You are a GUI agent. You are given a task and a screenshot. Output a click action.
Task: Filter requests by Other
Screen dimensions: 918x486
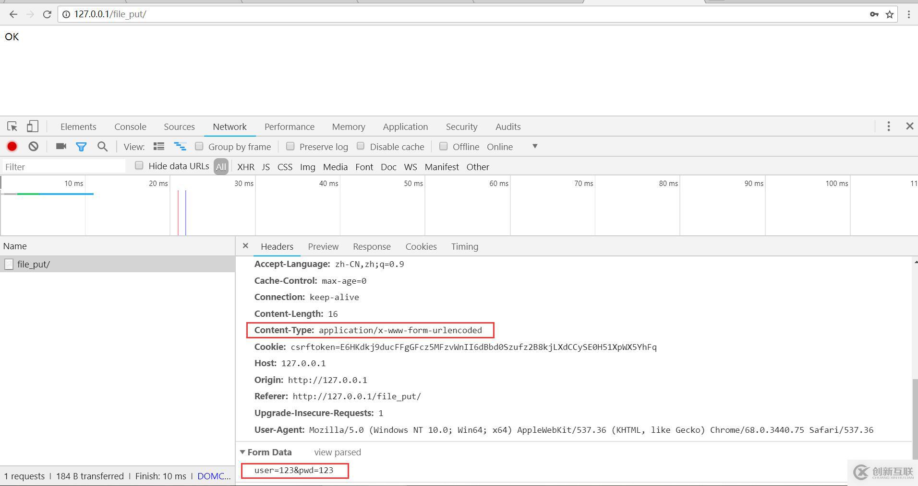click(478, 167)
